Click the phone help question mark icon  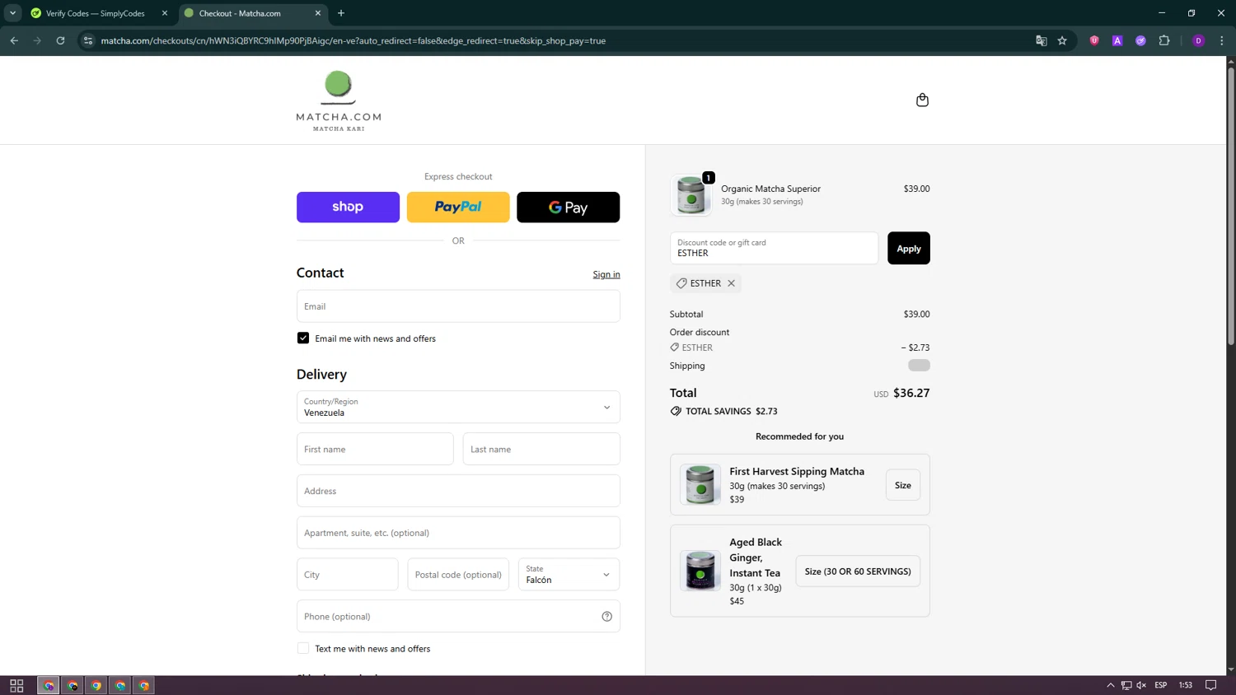tap(606, 616)
